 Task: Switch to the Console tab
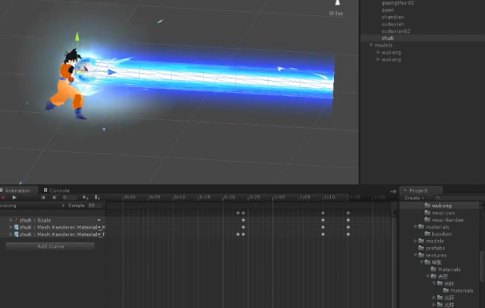point(56,190)
